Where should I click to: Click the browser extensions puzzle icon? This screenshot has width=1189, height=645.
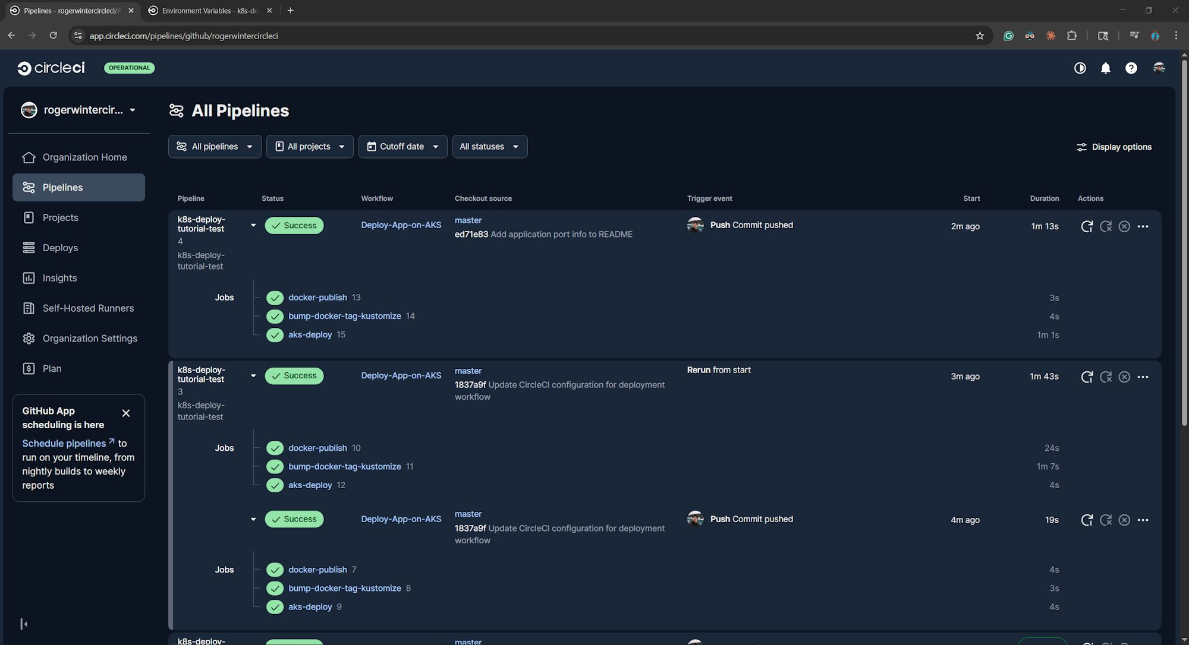point(1072,36)
